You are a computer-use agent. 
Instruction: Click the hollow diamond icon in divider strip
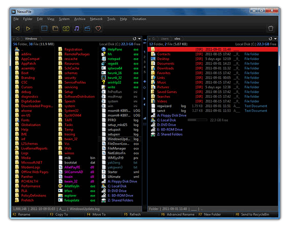[x=145, y=87]
